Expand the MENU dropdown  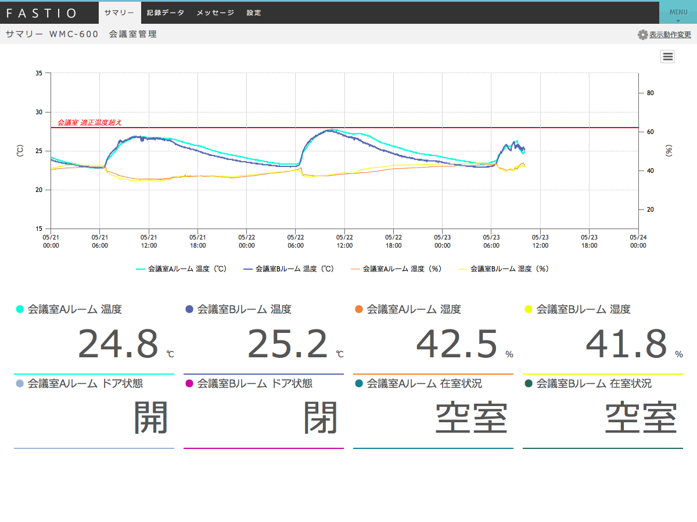point(678,13)
